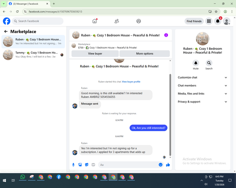Open the Facebook app in the taskbar
Screen dimensions: 236x188
coord(59,177)
